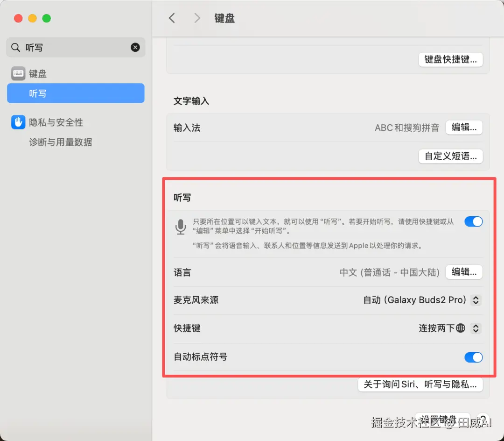Turn off the 自动标点符号 toggle

point(474,357)
